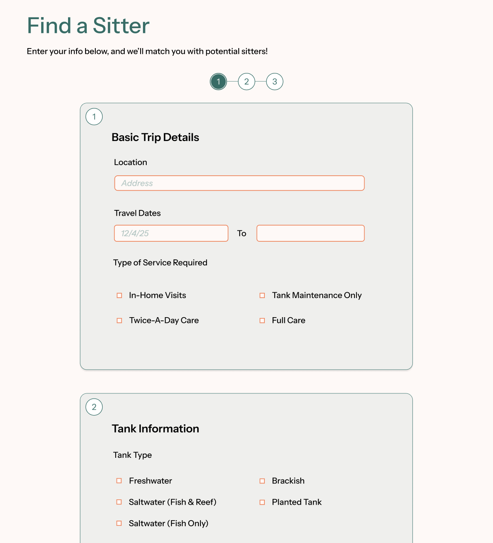Screen dimensions: 493x543
Task: Click the section 1 badge on Basic Trip Details
Action: [x=94, y=117]
